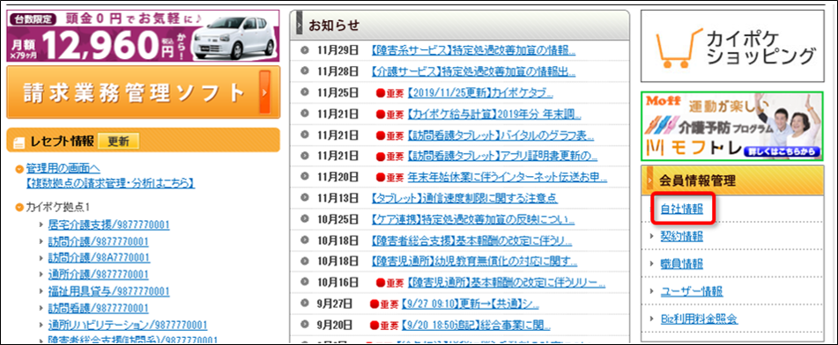Click the arrow marker before 職員情報
838x345 pixels.
pos(651,264)
